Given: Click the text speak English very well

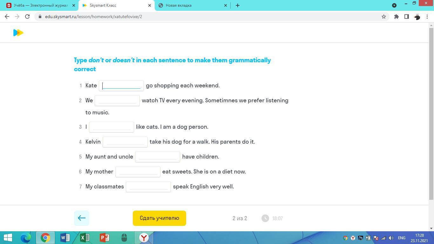Looking at the screenshot, I should coord(203,186).
